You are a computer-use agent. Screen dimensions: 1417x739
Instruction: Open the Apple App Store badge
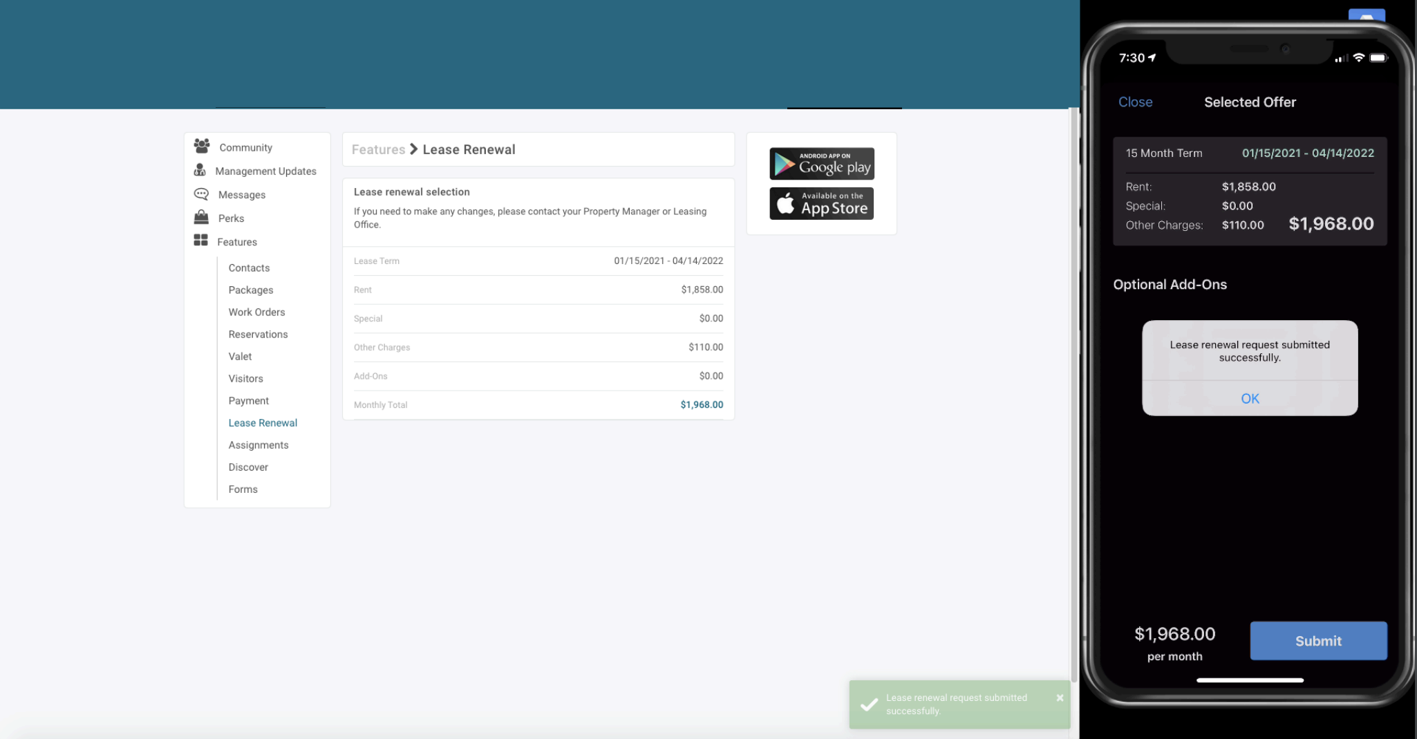point(821,204)
